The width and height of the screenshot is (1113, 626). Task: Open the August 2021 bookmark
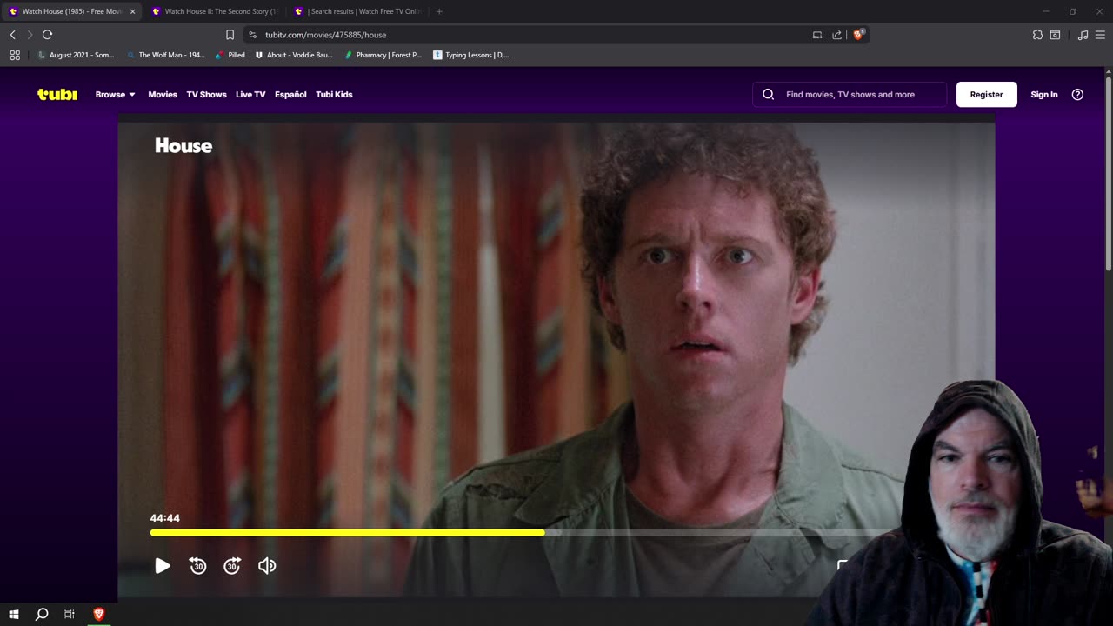[76, 55]
